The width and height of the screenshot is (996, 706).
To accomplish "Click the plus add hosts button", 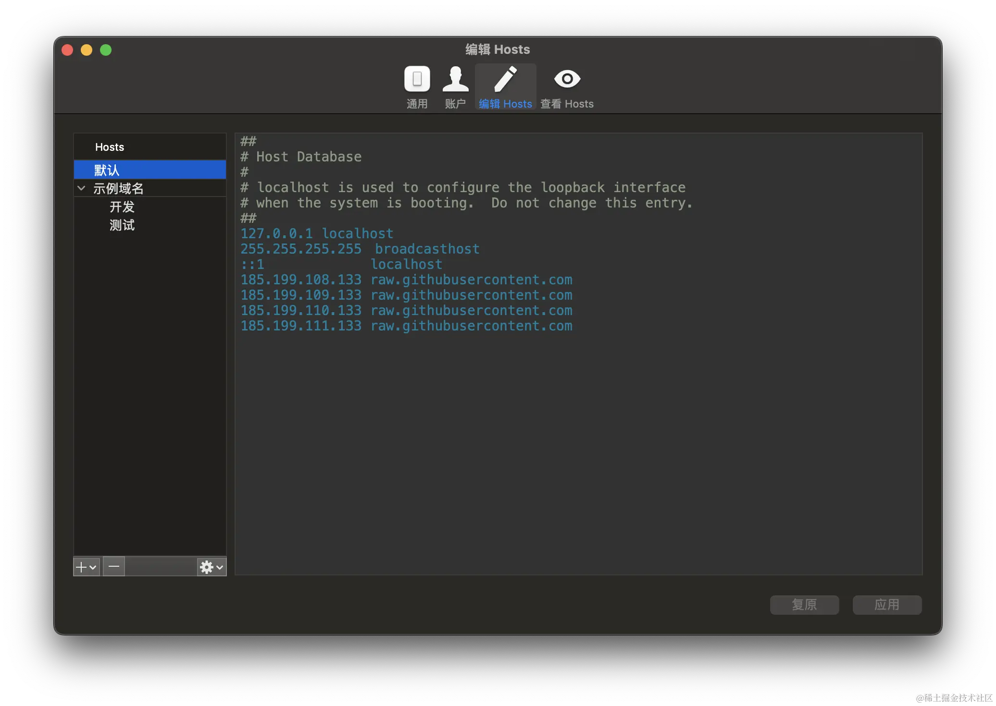I will [x=81, y=567].
